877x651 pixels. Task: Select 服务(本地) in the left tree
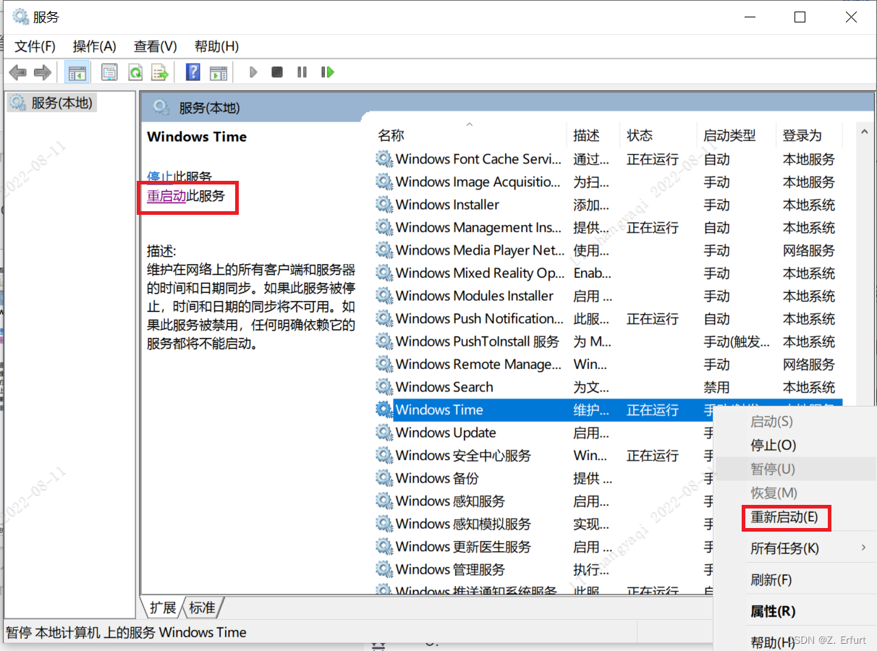point(61,103)
